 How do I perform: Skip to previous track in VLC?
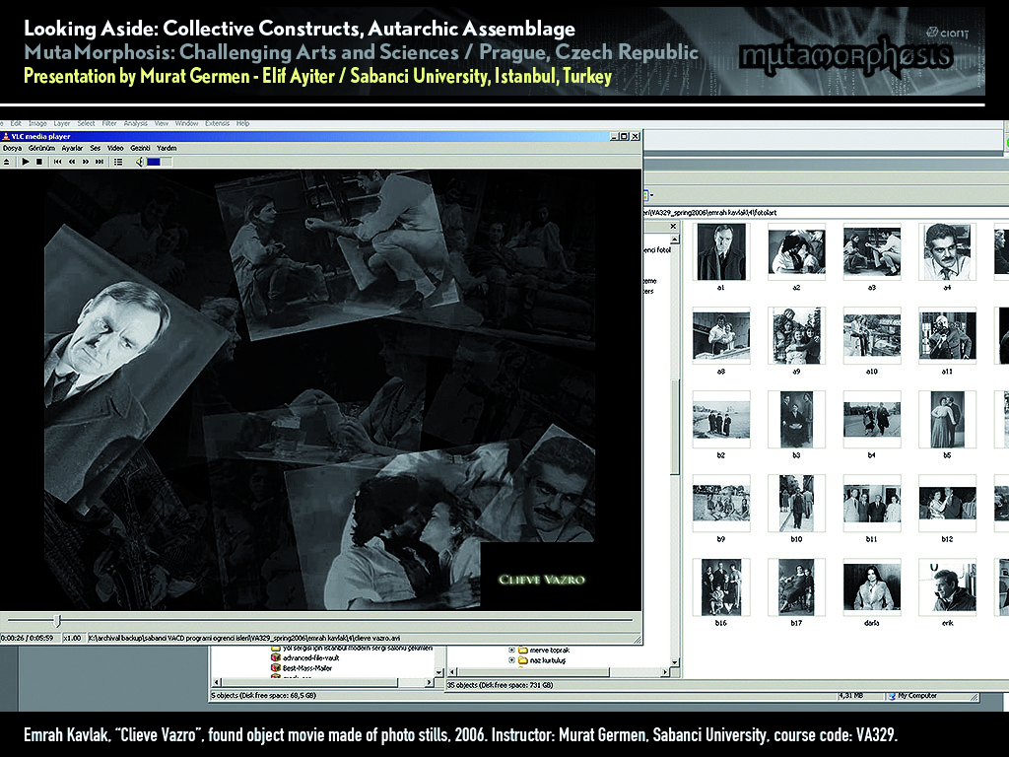58,161
